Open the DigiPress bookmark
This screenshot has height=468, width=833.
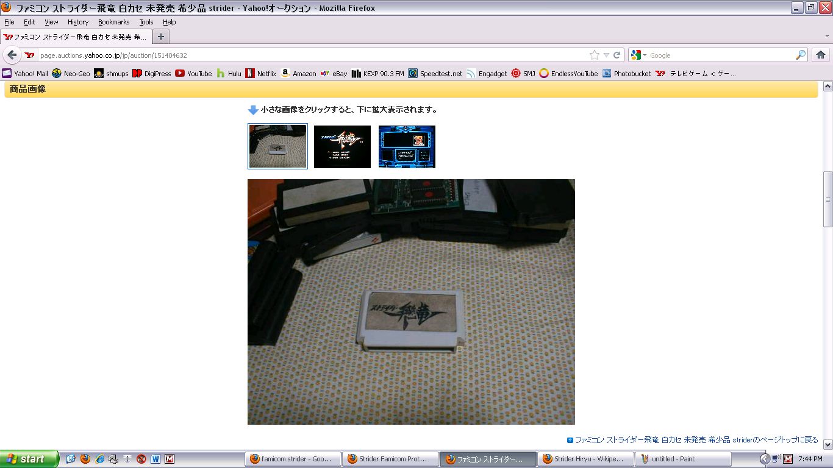pyautogui.click(x=152, y=74)
